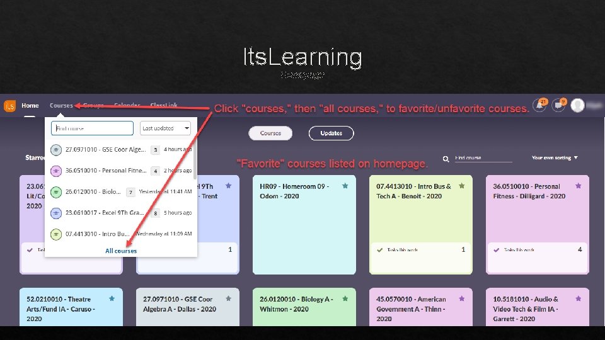Click task count 1 on Intro Bus card
The height and width of the screenshot is (340, 605).
pos(463,249)
